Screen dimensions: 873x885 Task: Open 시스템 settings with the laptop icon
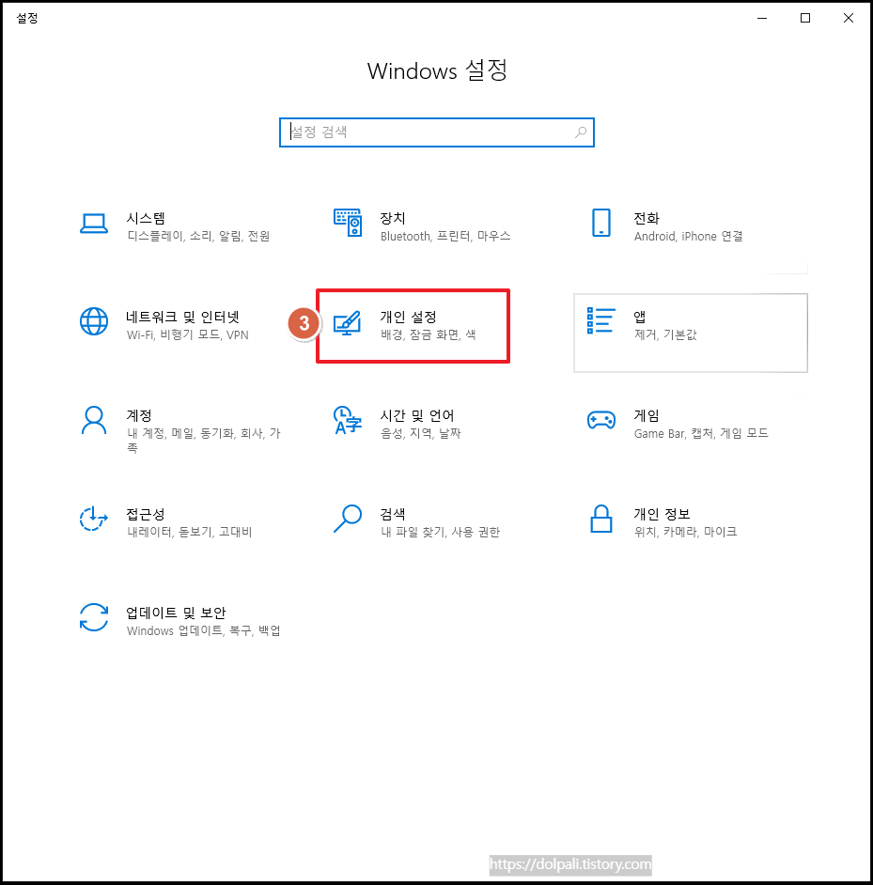[94, 224]
